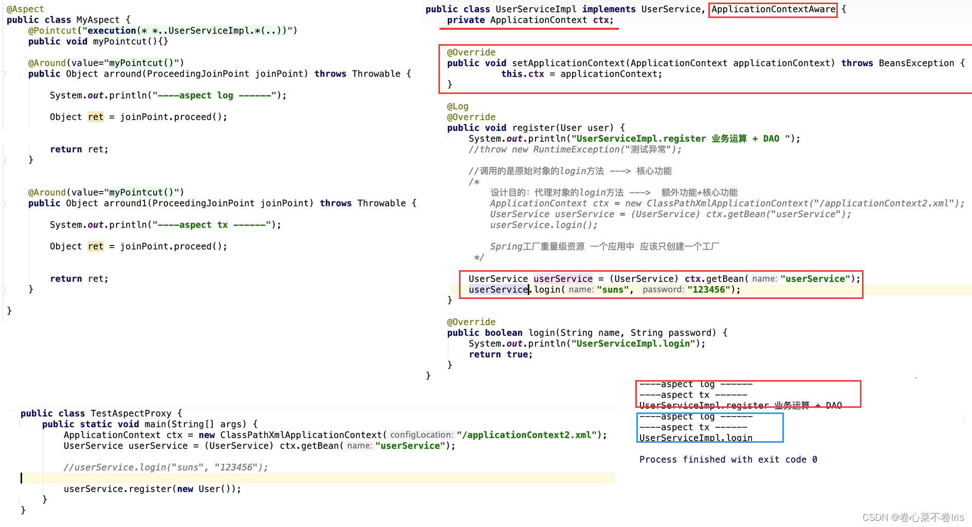Click the commented 'new ClassPathXmlApplicationContext' line in register
The width and height of the screenshot is (972, 527).
727,203
